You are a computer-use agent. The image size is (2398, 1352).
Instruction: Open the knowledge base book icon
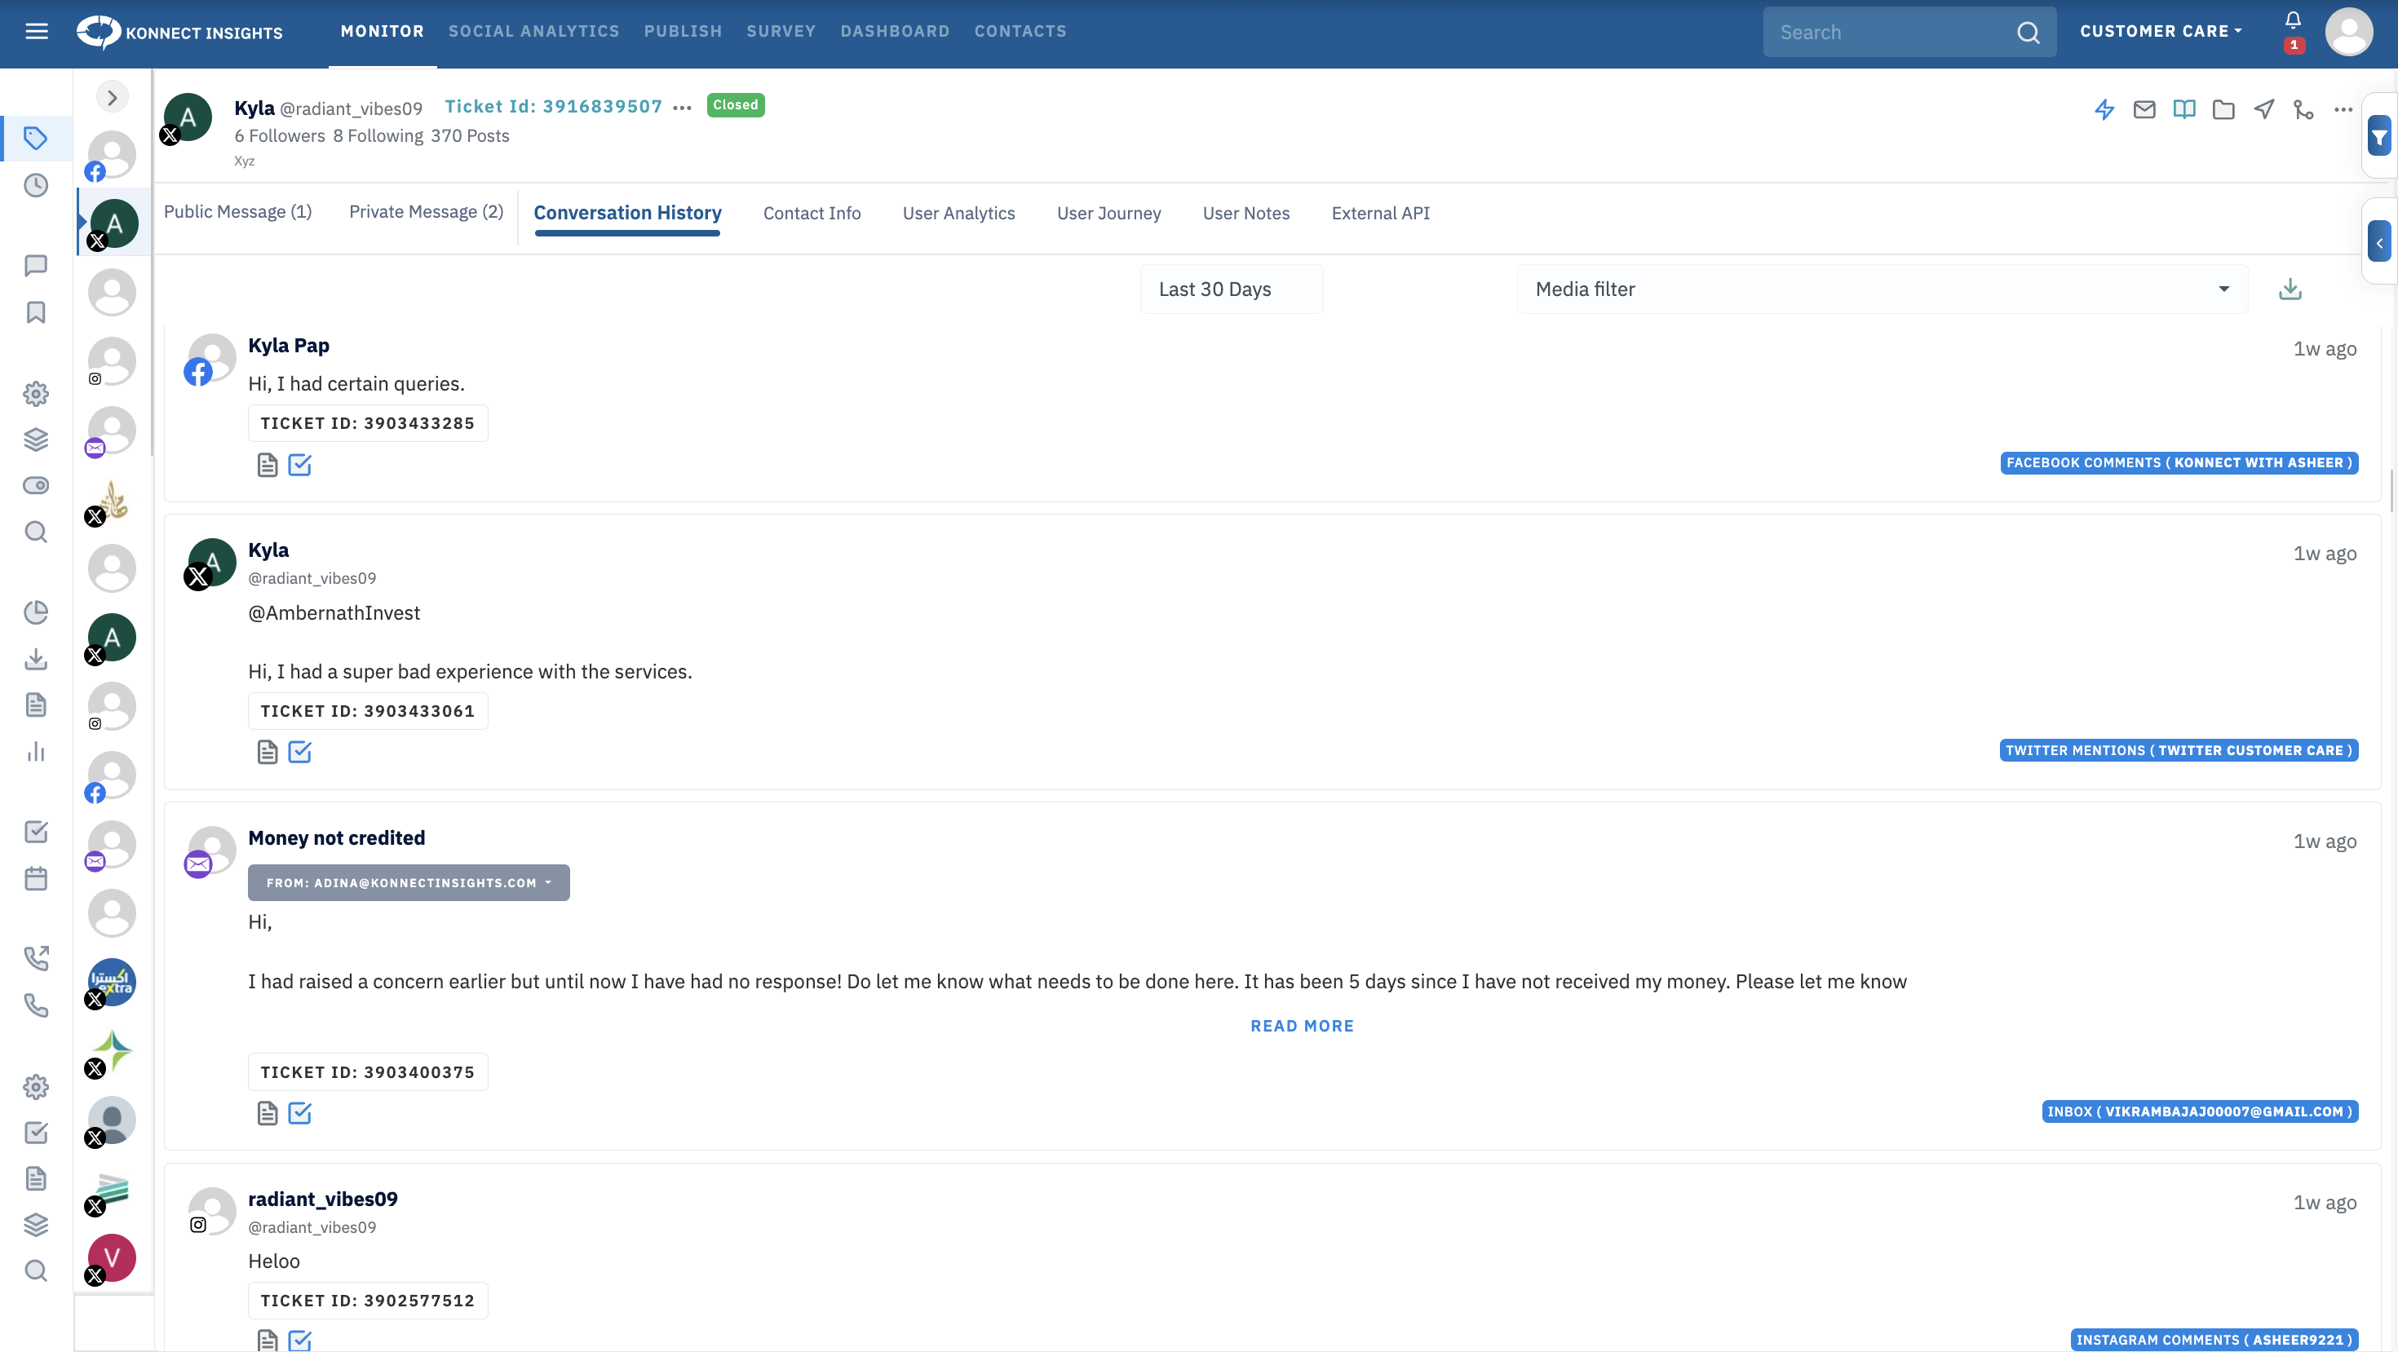click(2184, 110)
